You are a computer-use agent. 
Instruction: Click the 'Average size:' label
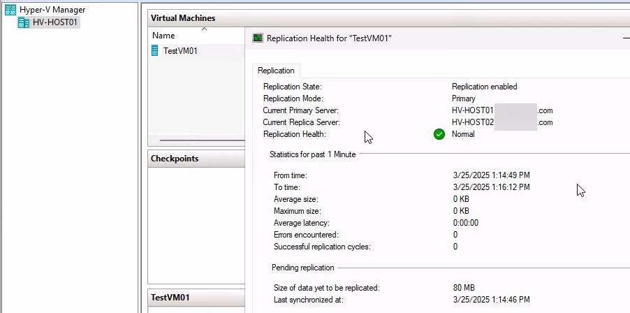click(295, 199)
